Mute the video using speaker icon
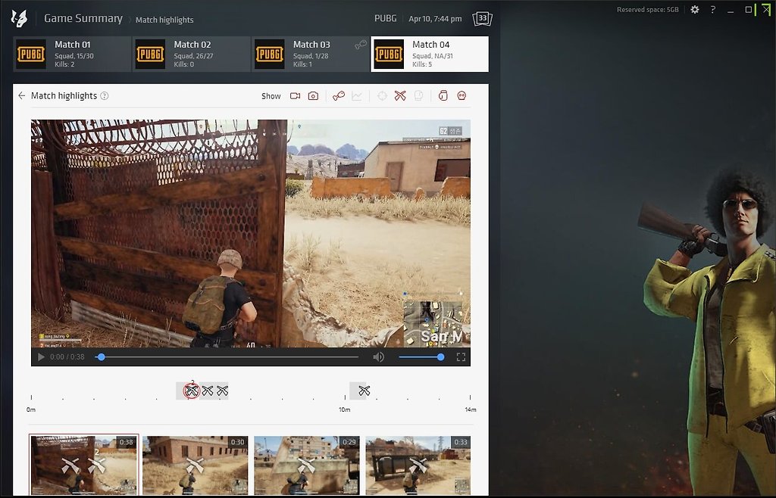776x498 pixels. point(379,356)
